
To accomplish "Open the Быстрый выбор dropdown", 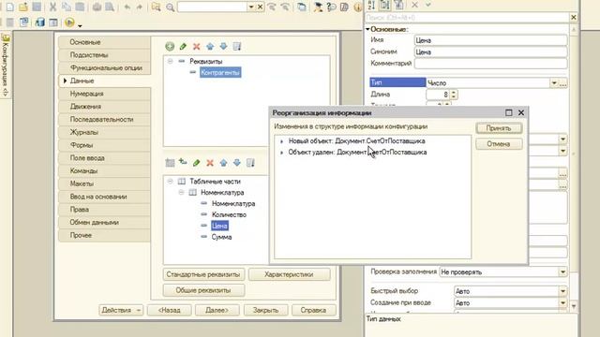I will click(562, 291).
